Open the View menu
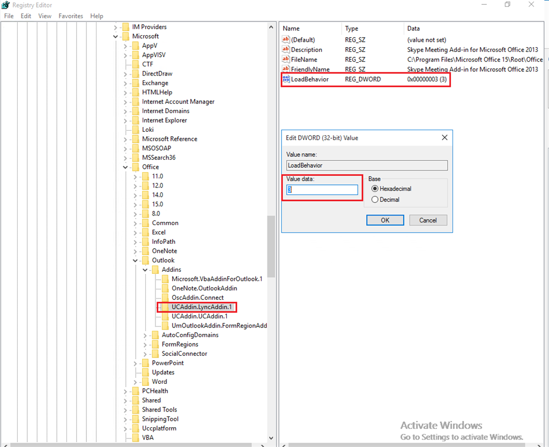549x447 pixels. coord(45,16)
